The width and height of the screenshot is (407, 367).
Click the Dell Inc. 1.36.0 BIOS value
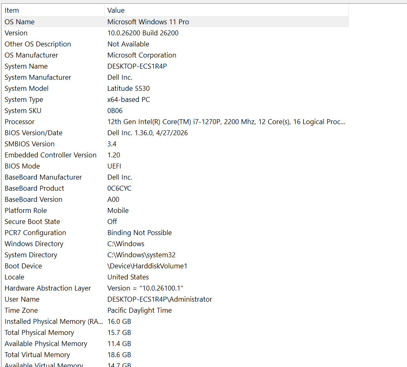148,133
